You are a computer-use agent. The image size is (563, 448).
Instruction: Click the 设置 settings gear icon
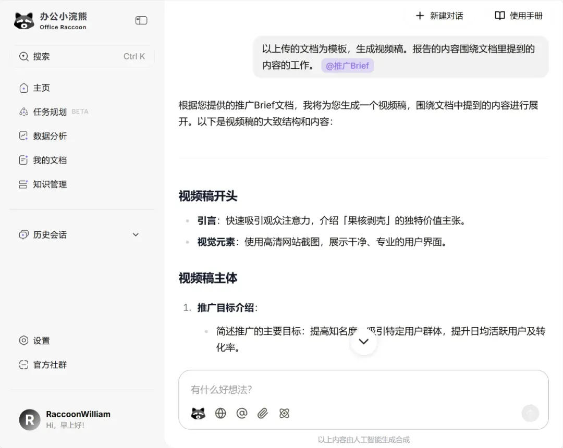[23, 340]
